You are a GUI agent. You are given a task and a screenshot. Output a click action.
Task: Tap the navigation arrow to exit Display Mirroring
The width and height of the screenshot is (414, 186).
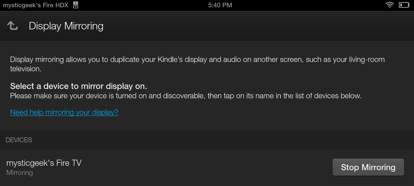coord(13,25)
